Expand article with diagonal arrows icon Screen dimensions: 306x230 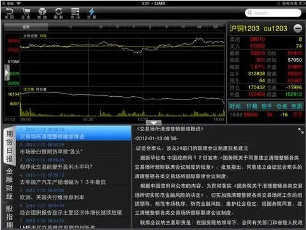(301, 131)
